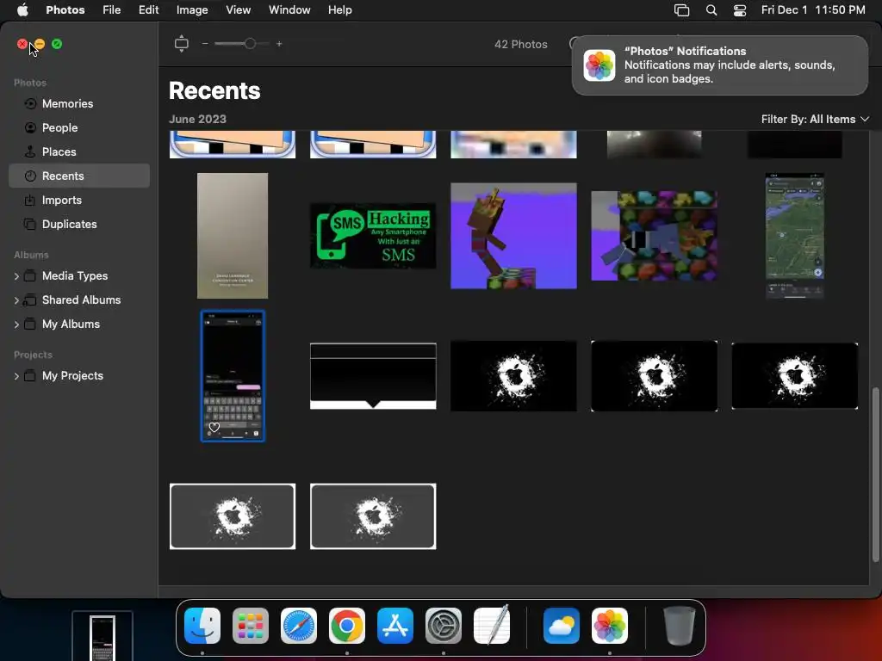Click the zoom out minus button

(x=205, y=44)
